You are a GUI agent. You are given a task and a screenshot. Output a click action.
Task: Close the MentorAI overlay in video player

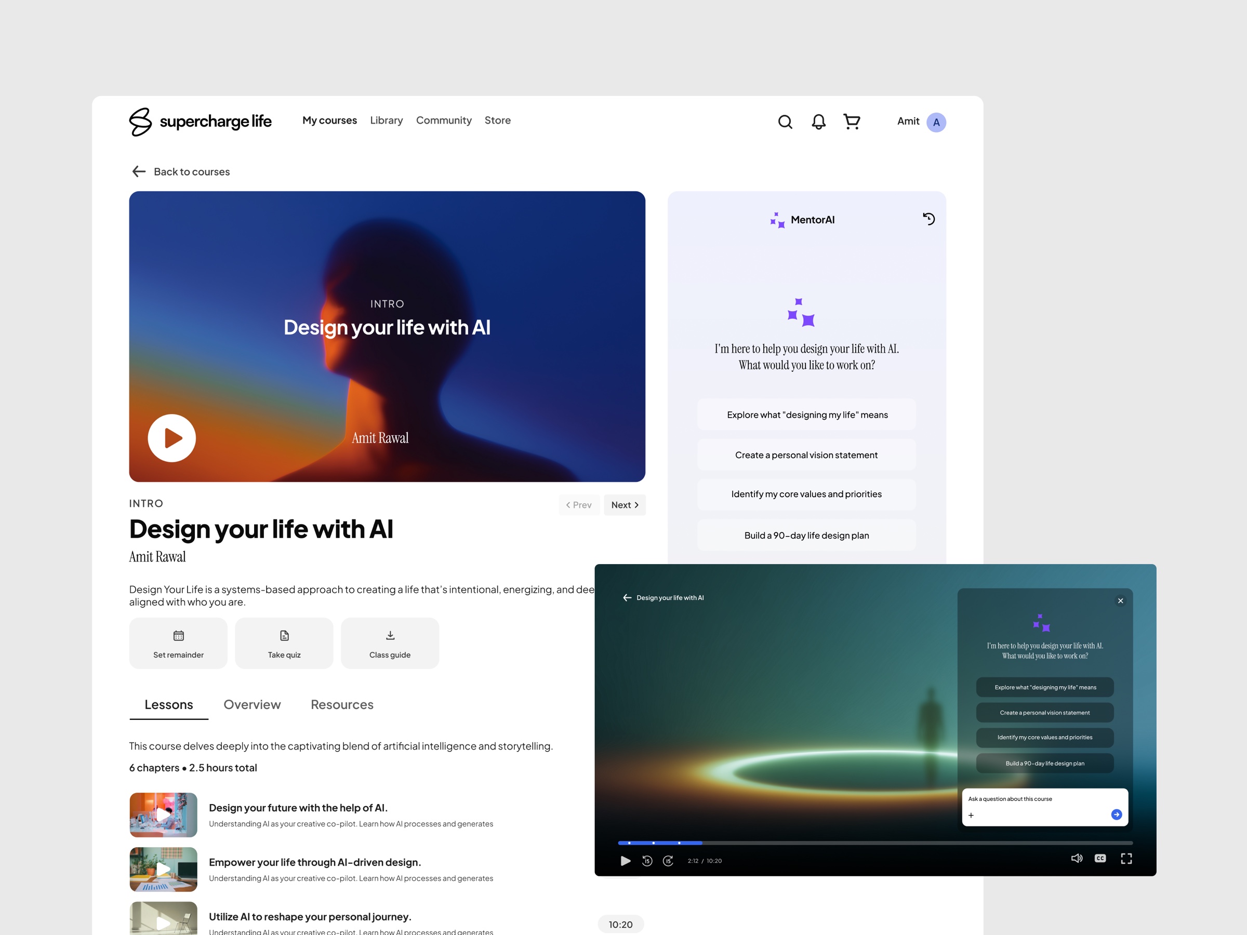(x=1120, y=601)
